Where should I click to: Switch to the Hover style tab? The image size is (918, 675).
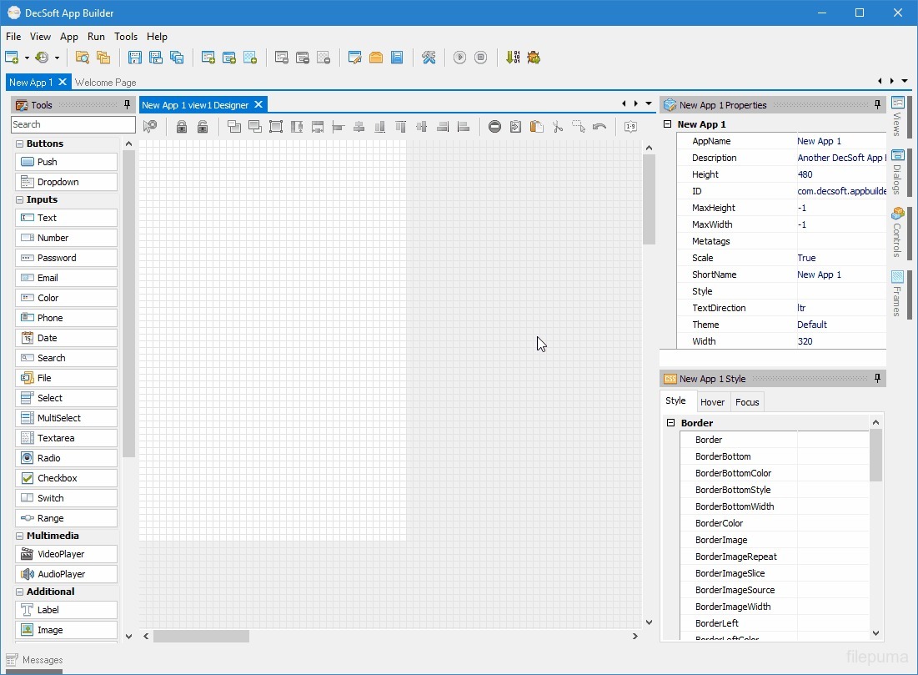[712, 402]
